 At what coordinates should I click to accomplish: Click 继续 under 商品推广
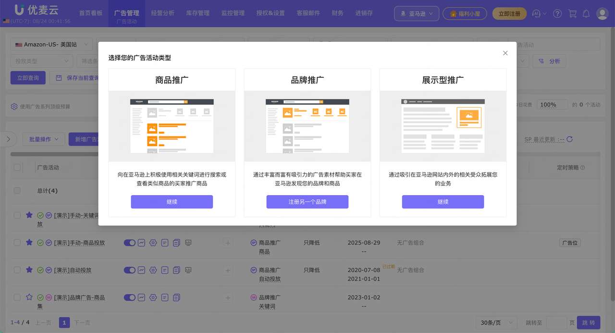tap(172, 202)
